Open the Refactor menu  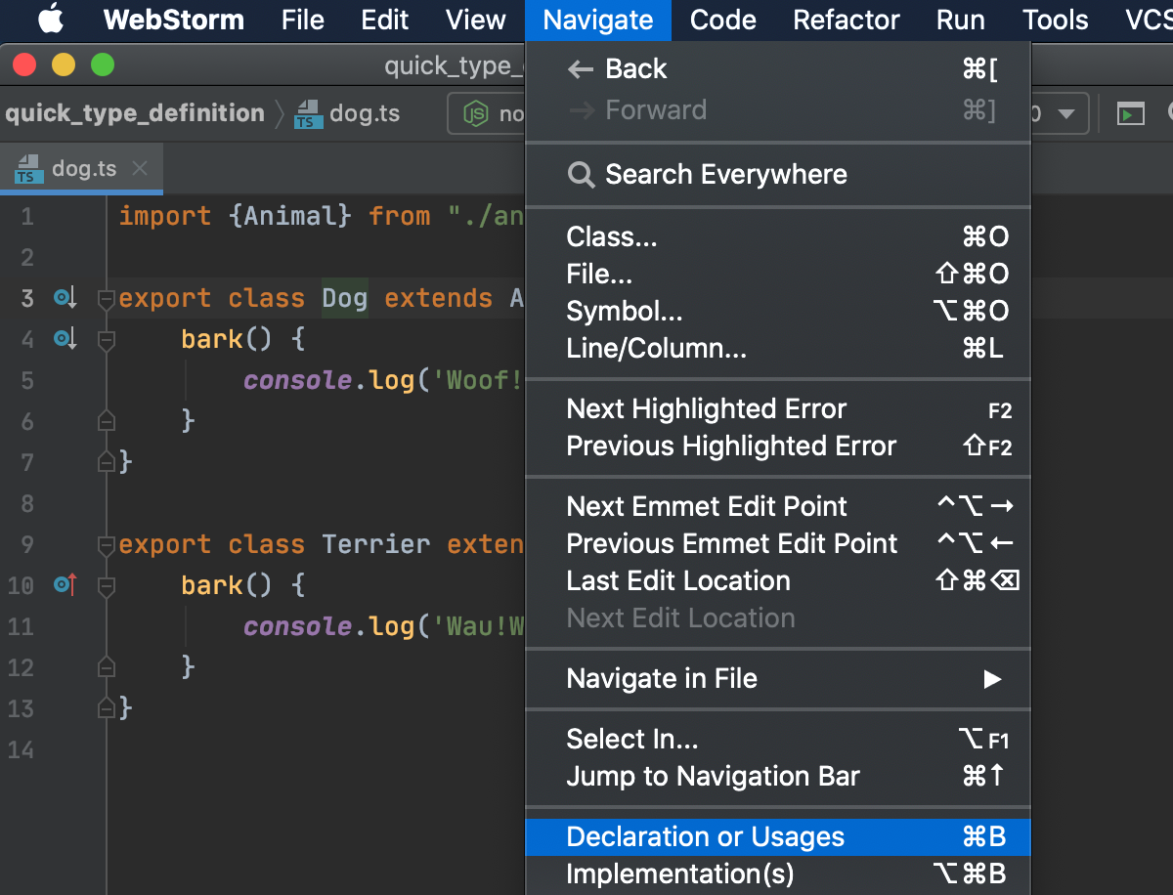846,20
